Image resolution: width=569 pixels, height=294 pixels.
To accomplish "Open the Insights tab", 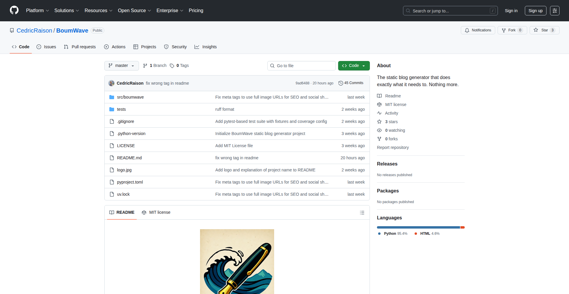I will (206, 47).
